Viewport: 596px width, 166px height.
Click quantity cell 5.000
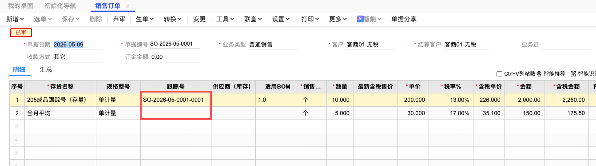click(340, 113)
